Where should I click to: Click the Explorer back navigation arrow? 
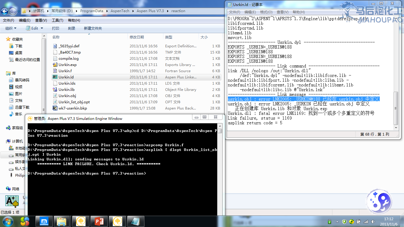(5, 11)
